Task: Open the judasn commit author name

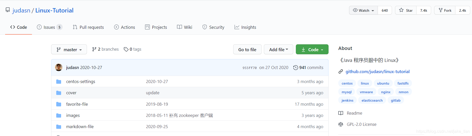Action: click(72, 67)
